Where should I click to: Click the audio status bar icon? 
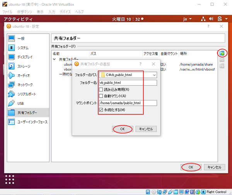click(x=159, y=192)
